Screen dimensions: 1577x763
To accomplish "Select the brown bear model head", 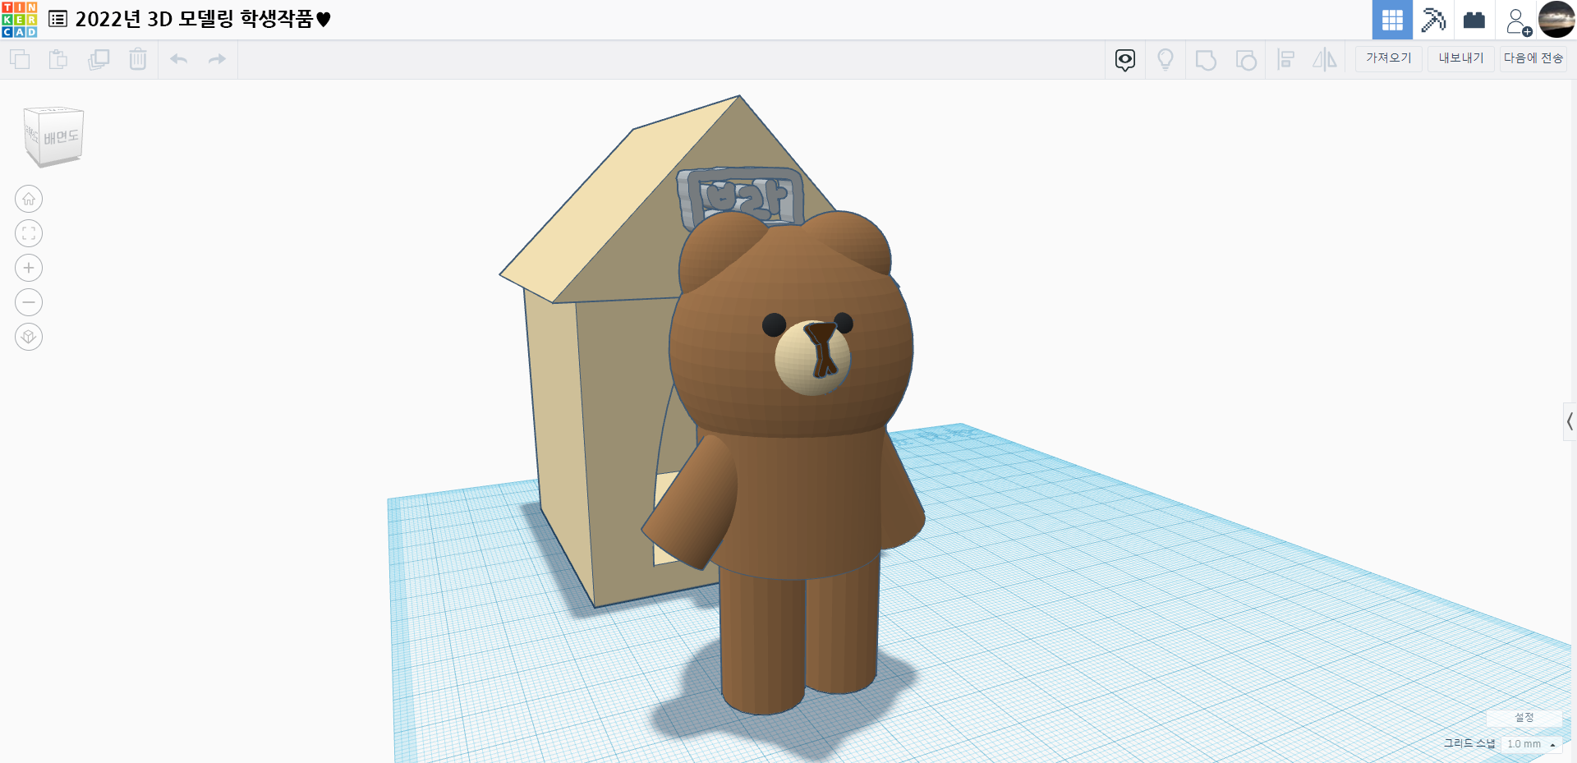I will point(790,324).
